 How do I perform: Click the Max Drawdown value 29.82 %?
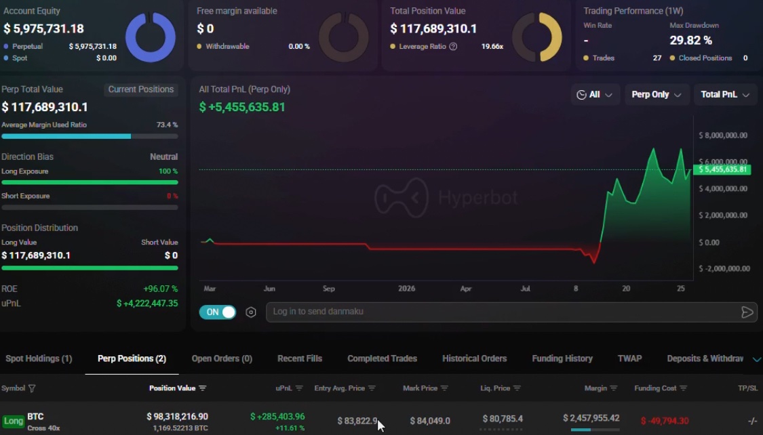pos(690,41)
